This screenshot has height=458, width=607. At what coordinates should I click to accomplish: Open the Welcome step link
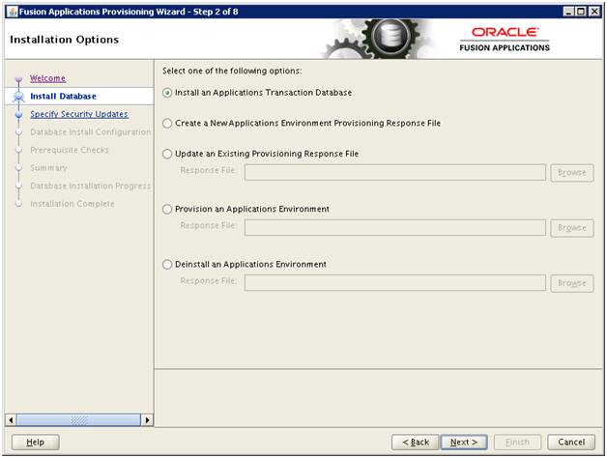click(x=47, y=78)
